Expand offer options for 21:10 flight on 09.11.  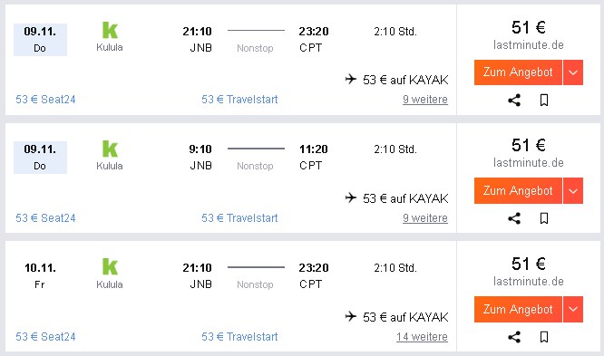[x=573, y=72]
